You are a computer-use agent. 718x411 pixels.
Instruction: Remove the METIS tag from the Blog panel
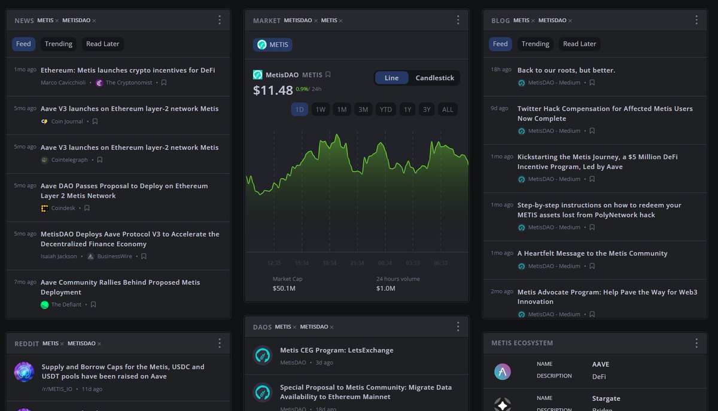tap(533, 21)
